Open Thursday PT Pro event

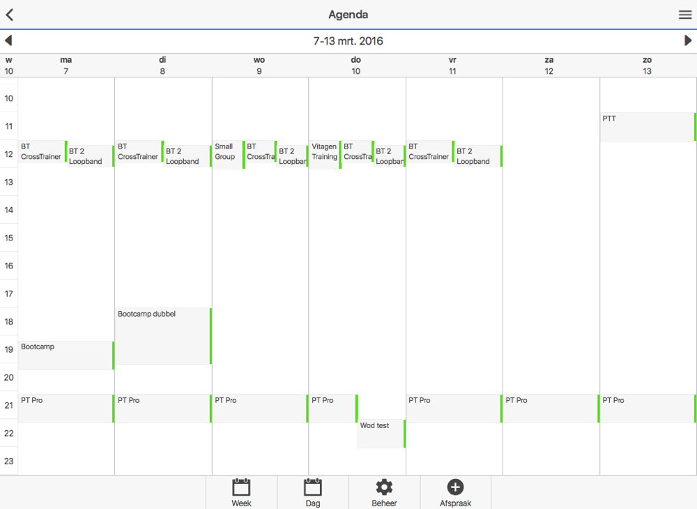coord(333,408)
